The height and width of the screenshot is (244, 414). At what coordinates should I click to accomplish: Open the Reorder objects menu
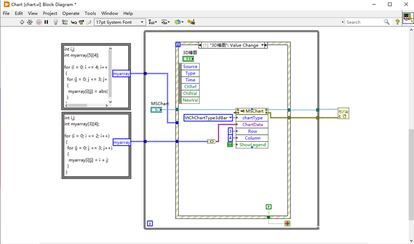179,22
